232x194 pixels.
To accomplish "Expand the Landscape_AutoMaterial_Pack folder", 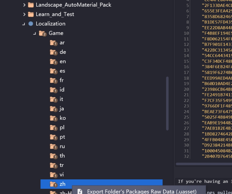I will point(24,5).
